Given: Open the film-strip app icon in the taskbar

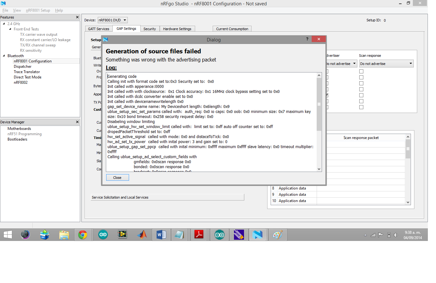Looking at the screenshot, I should point(122,235).
